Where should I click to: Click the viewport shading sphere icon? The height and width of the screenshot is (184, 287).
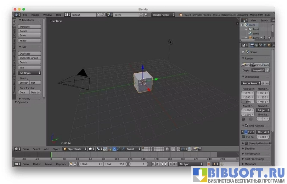91,149
